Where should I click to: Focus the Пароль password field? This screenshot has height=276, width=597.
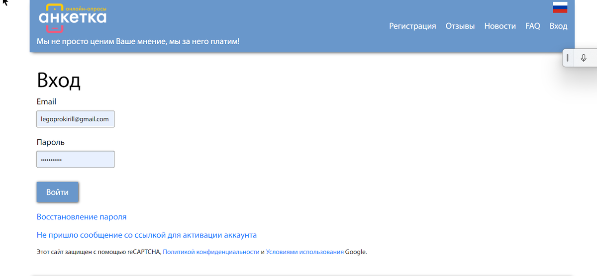click(76, 159)
